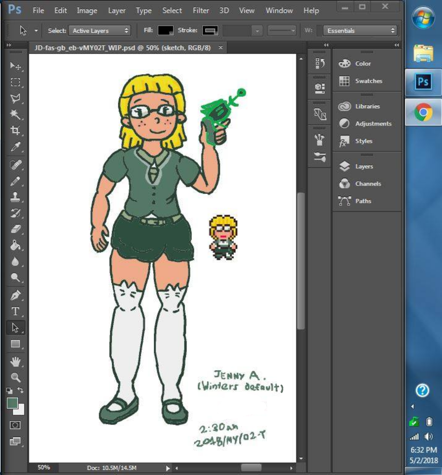
Task: Swap foreground and background colors
Action: click(21, 390)
